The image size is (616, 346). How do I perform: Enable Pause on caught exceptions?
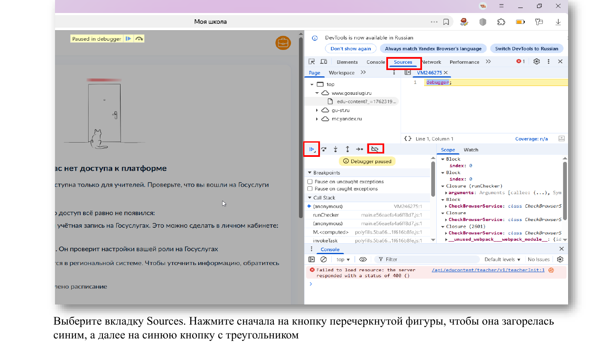pyautogui.click(x=310, y=189)
